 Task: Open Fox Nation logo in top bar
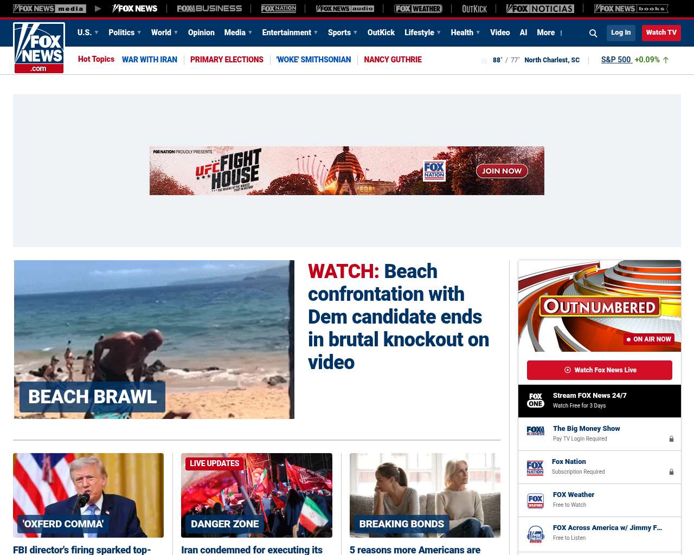pyautogui.click(x=279, y=9)
